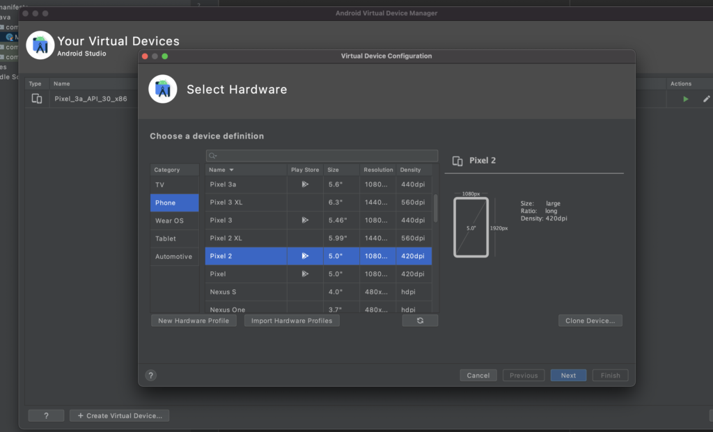Select the Pixel 2 device name

click(x=221, y=256)
